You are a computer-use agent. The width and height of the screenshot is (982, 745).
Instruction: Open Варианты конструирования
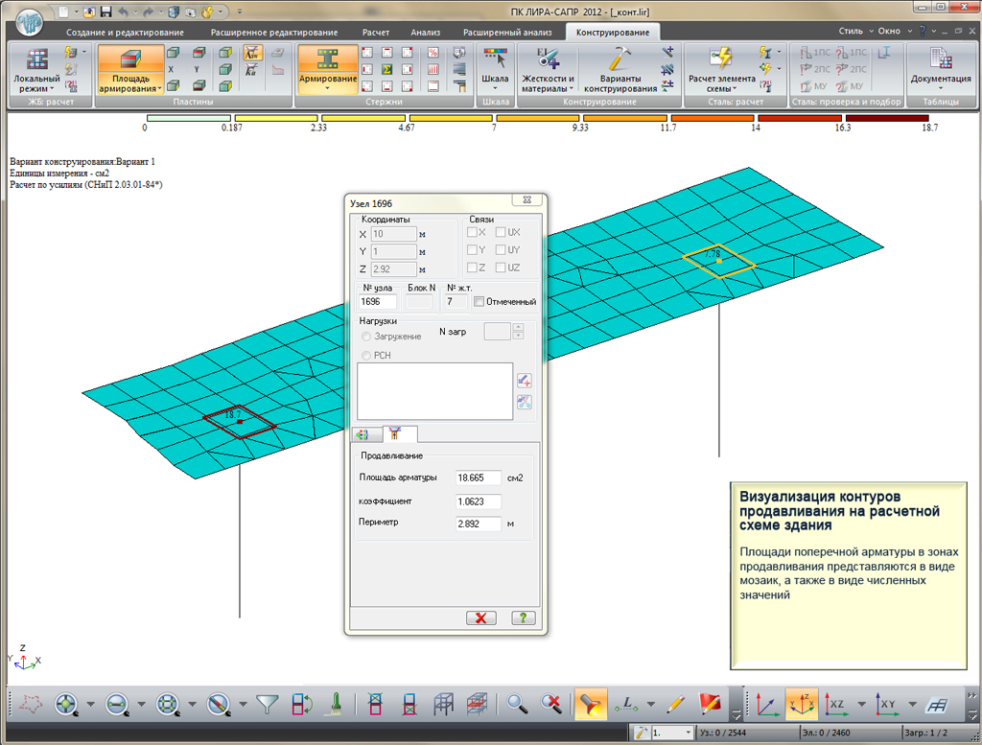620,69
